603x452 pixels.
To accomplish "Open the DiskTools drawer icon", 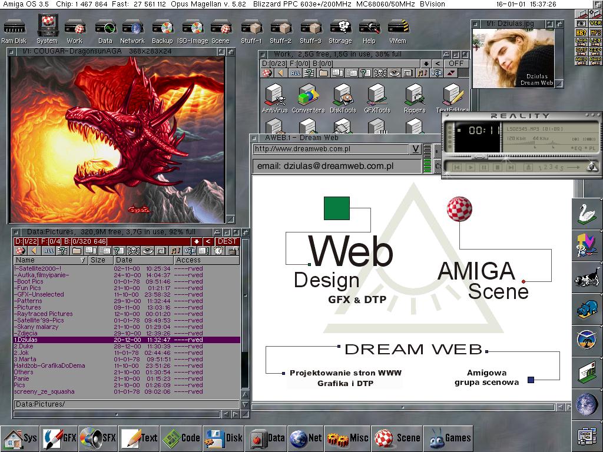I will [343, 98].
